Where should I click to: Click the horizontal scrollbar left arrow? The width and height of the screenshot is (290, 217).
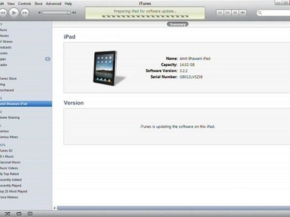coord(54,208)
